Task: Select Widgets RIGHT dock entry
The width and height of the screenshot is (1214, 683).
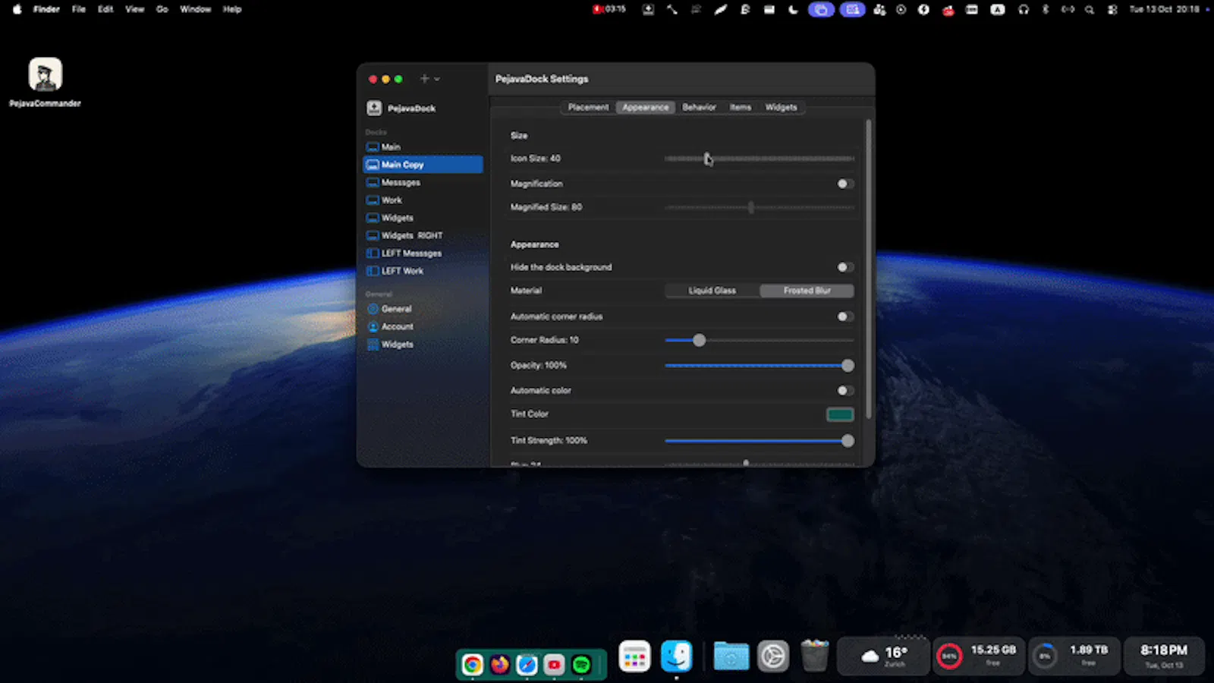Action: pyautogui.click(x=423, y=235)
